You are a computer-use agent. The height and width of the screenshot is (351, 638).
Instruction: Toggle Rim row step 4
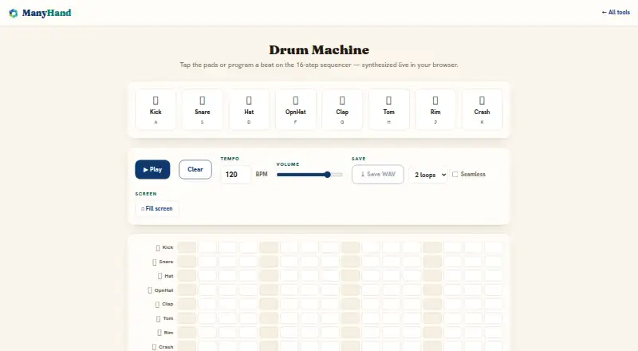(248, 333)
